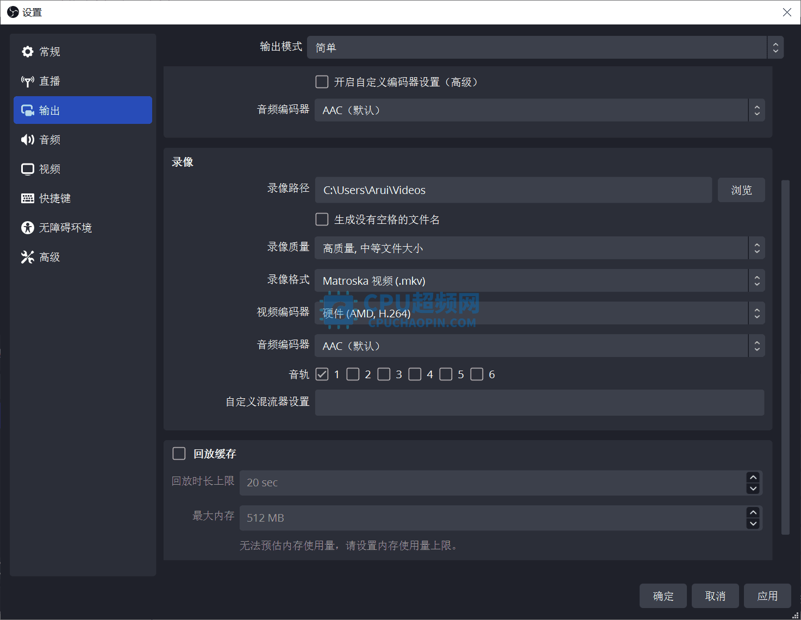Open the 录像格式 Matroska dropdown

tap(539, 281)
